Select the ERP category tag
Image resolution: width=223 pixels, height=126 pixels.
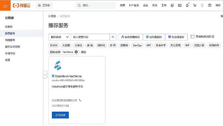tap(149, 45)
